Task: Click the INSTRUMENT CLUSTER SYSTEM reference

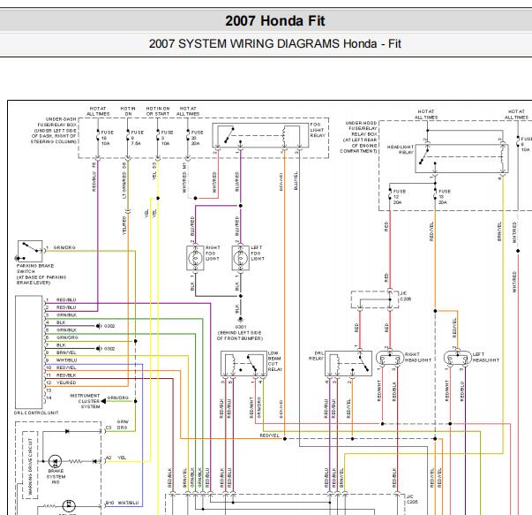Action: (x=85, y=401)
